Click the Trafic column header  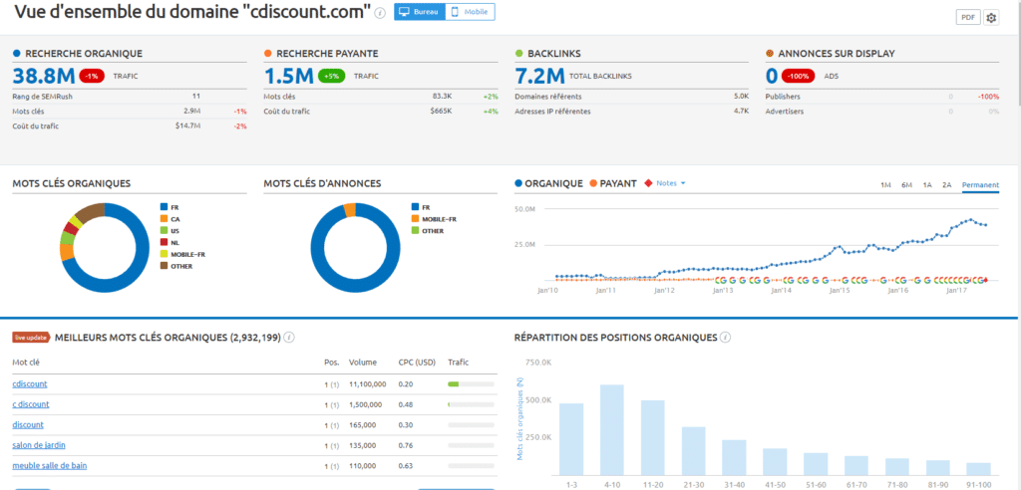(x=458, y=362)
